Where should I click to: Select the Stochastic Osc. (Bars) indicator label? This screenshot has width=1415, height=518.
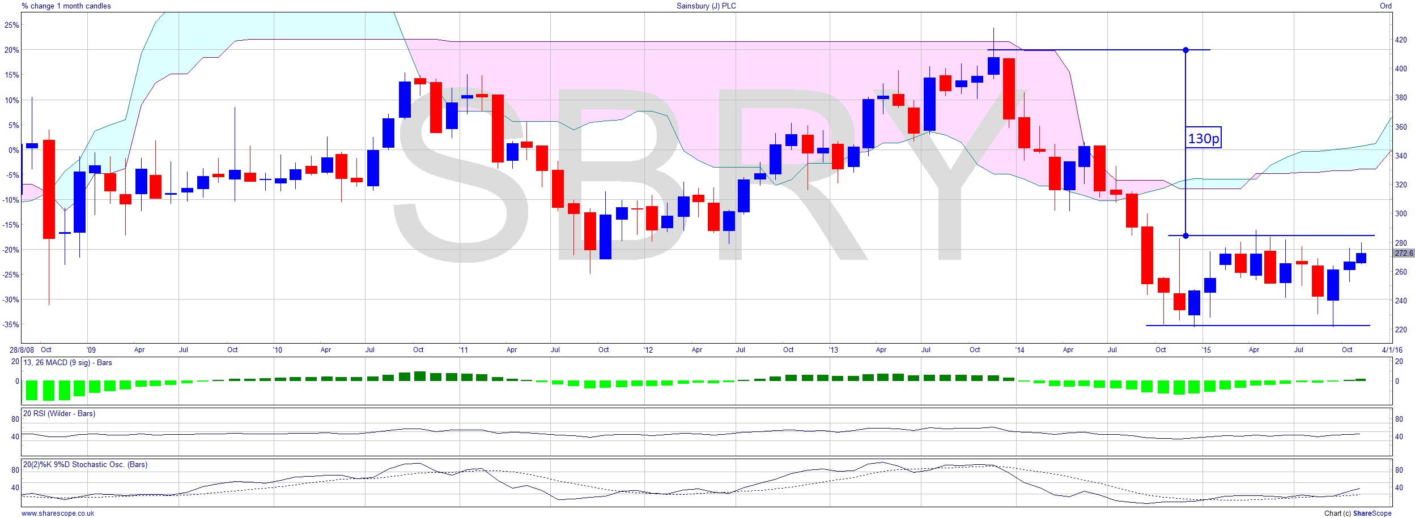tap(85, 464)
